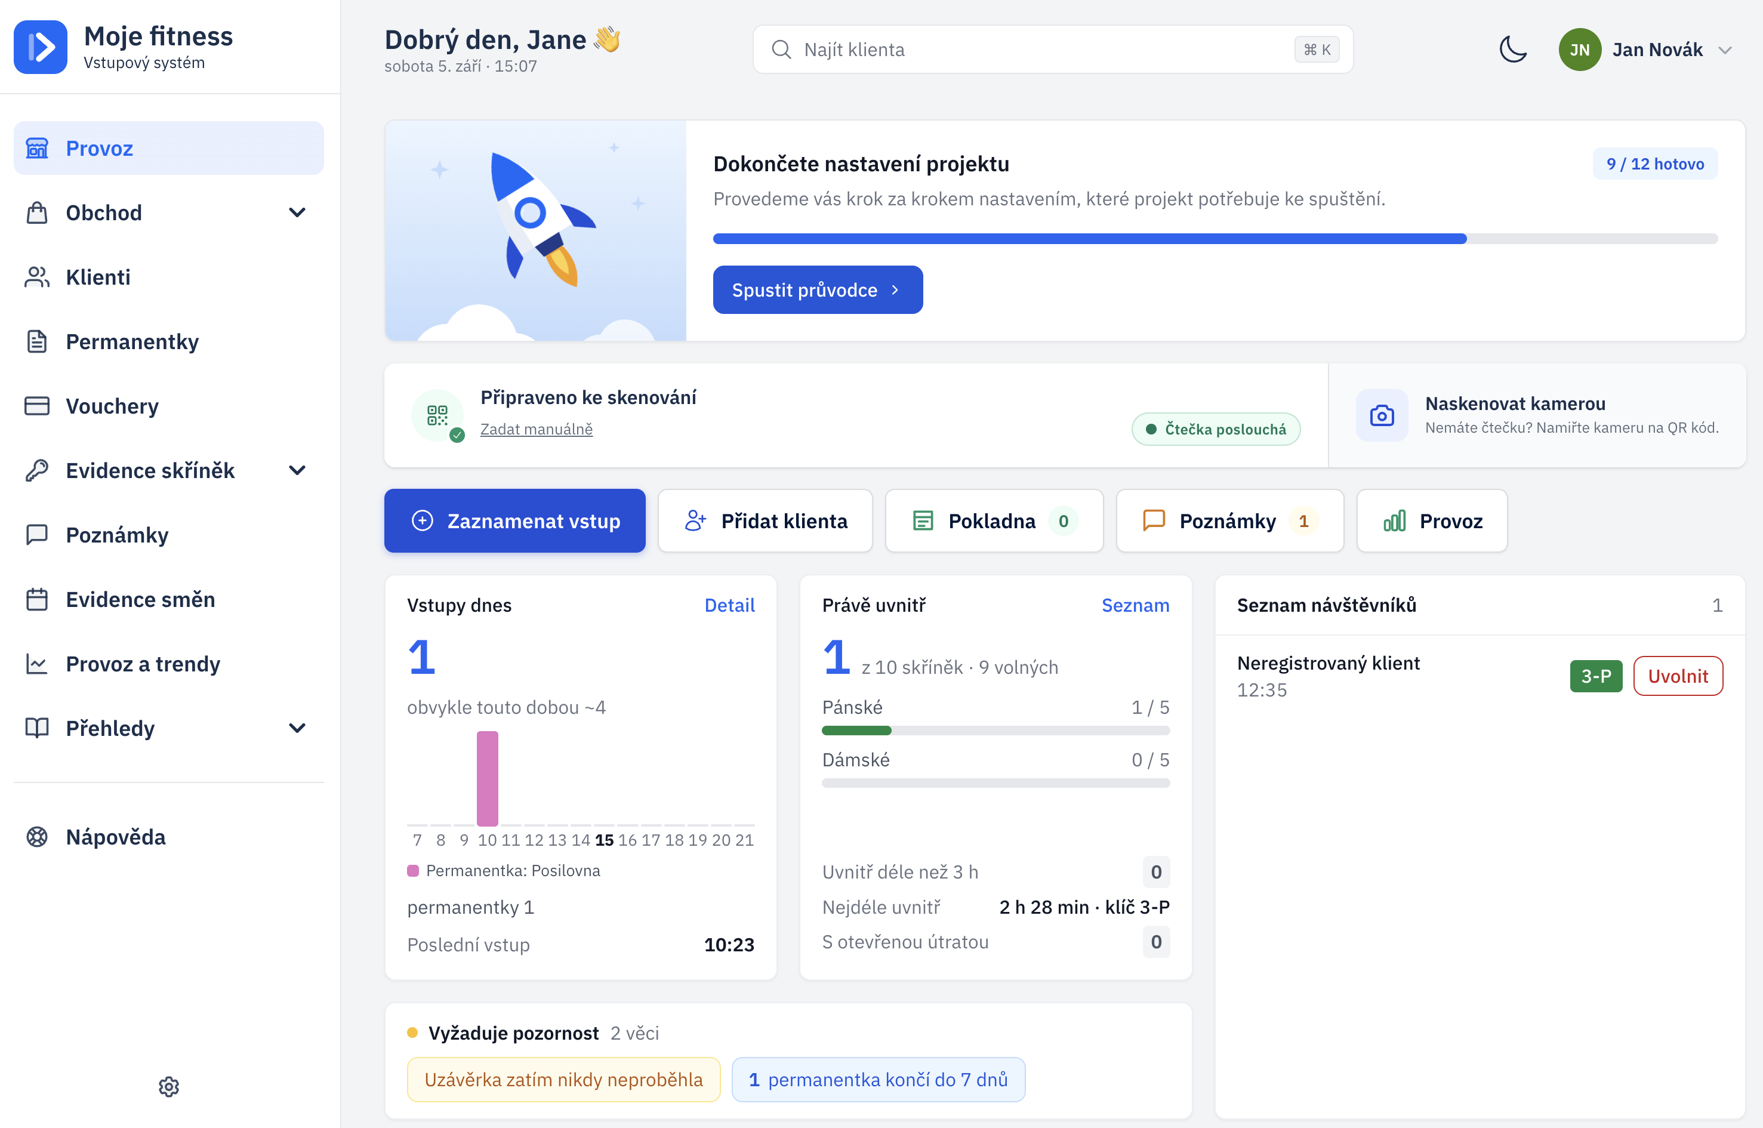1763x1128 pixels.
Task: Click 1 permanentka končí do 7 dnů
Action: point(878,1080)
